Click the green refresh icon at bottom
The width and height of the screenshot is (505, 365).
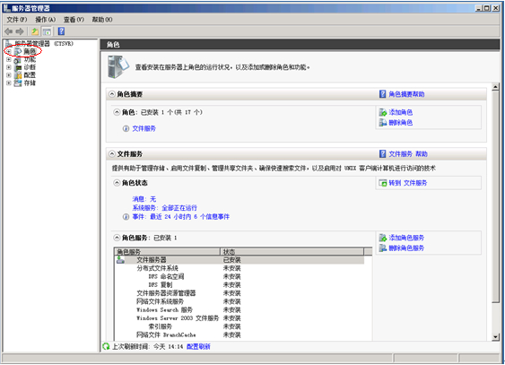click(106, 347)
